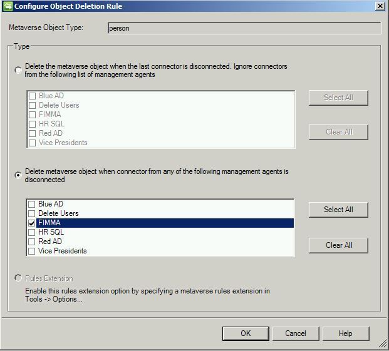The width and height of the screenshot is (389, 351).
Task: Check Blue AD in upper disabled list
Action: coord(32,96)
